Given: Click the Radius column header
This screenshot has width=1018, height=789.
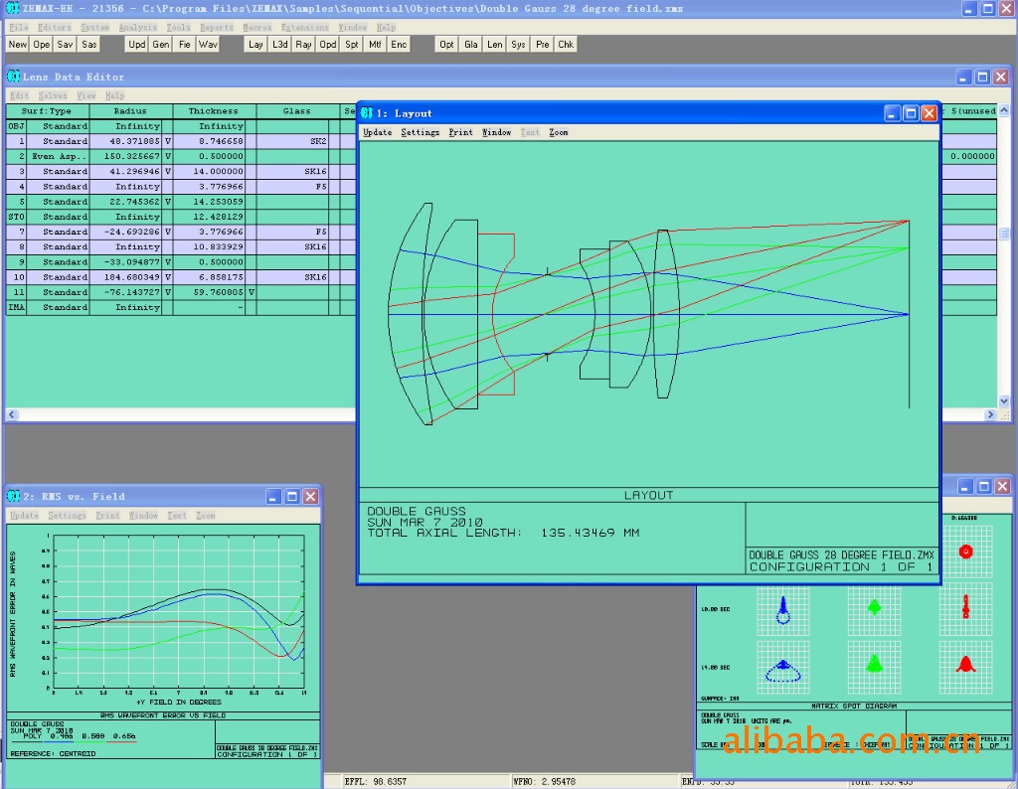Looking at the screenshot, I should 131,111.
